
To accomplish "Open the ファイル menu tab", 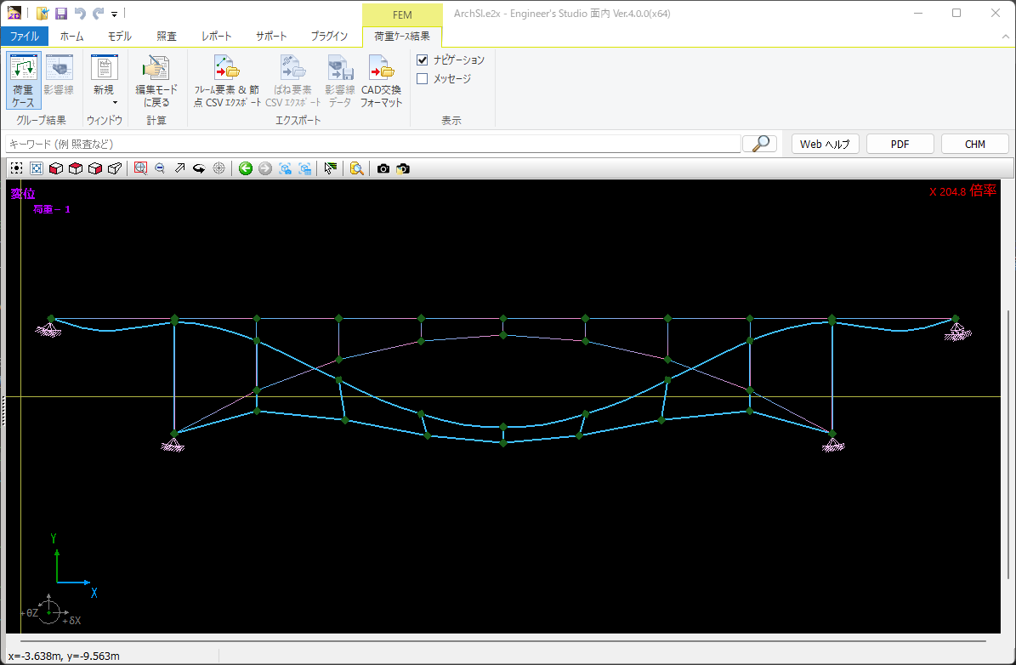I will point(25,37).
